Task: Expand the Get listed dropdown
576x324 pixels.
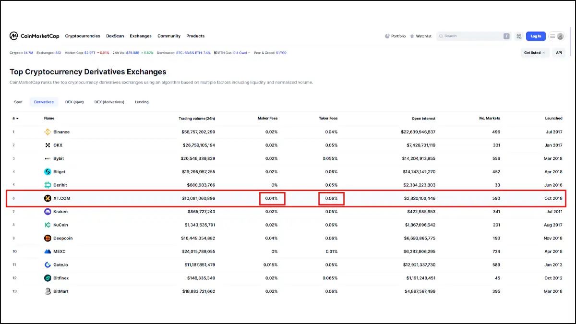Action: click(x=535, y=53)
